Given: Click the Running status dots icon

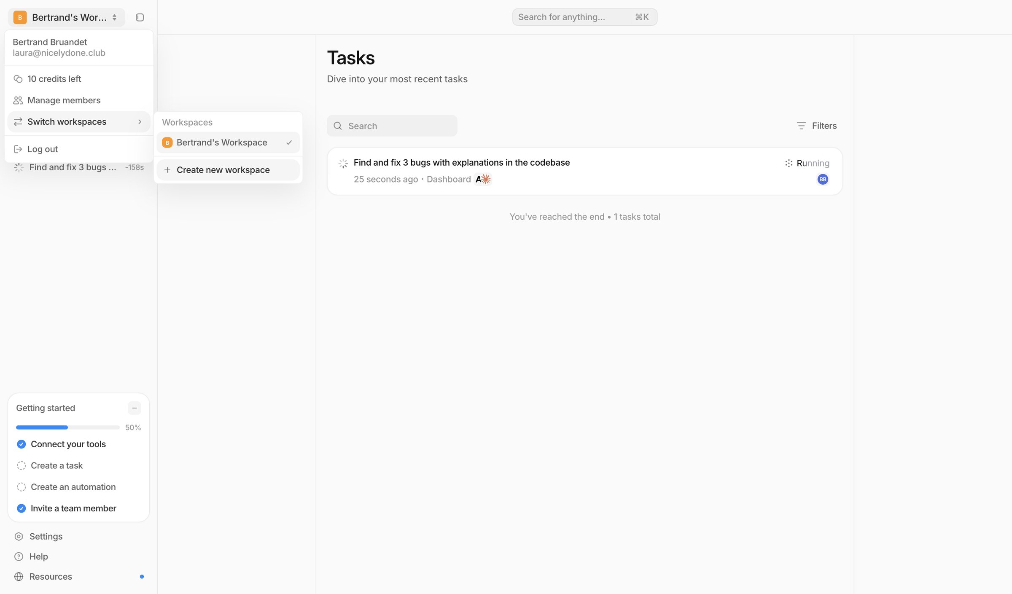Looking at the screenshot, I should tap(789, 163).
